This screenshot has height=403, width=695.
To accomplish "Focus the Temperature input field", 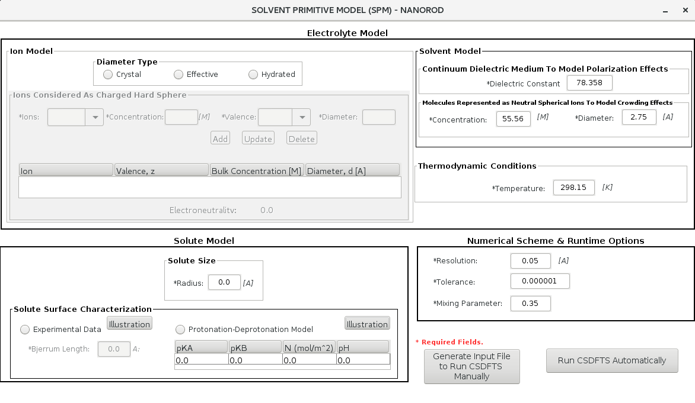I will click(573, 188).
